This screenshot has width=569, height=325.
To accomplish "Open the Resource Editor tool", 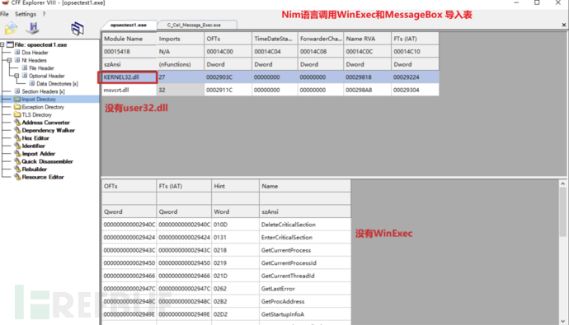I will [x=43, y=177].
